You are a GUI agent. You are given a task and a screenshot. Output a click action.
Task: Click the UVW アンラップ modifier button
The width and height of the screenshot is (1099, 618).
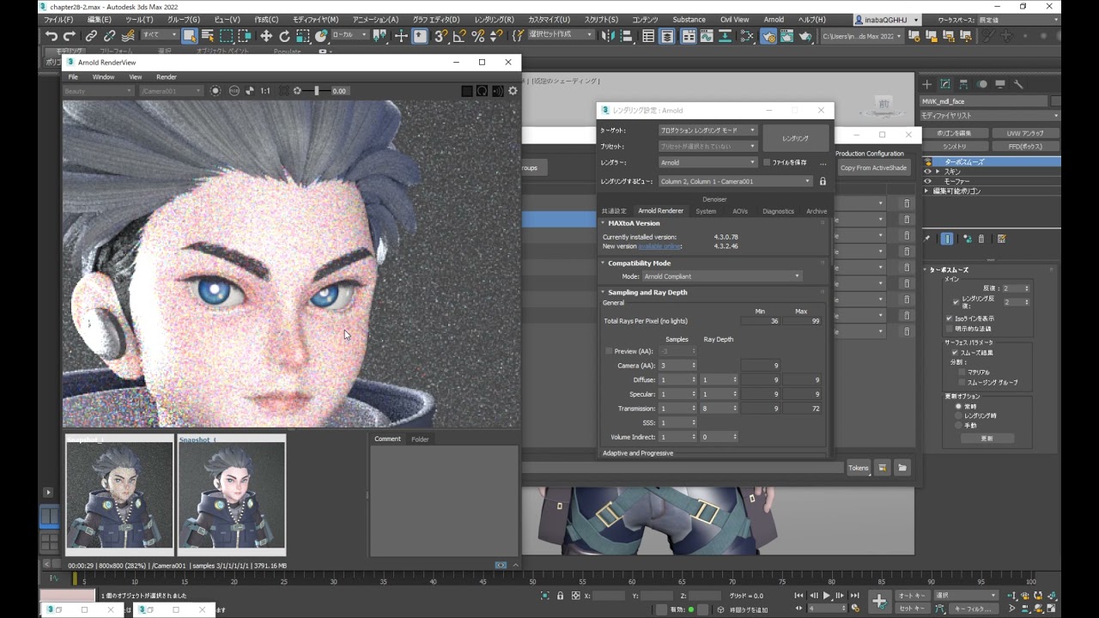(x=1025, y=134)
